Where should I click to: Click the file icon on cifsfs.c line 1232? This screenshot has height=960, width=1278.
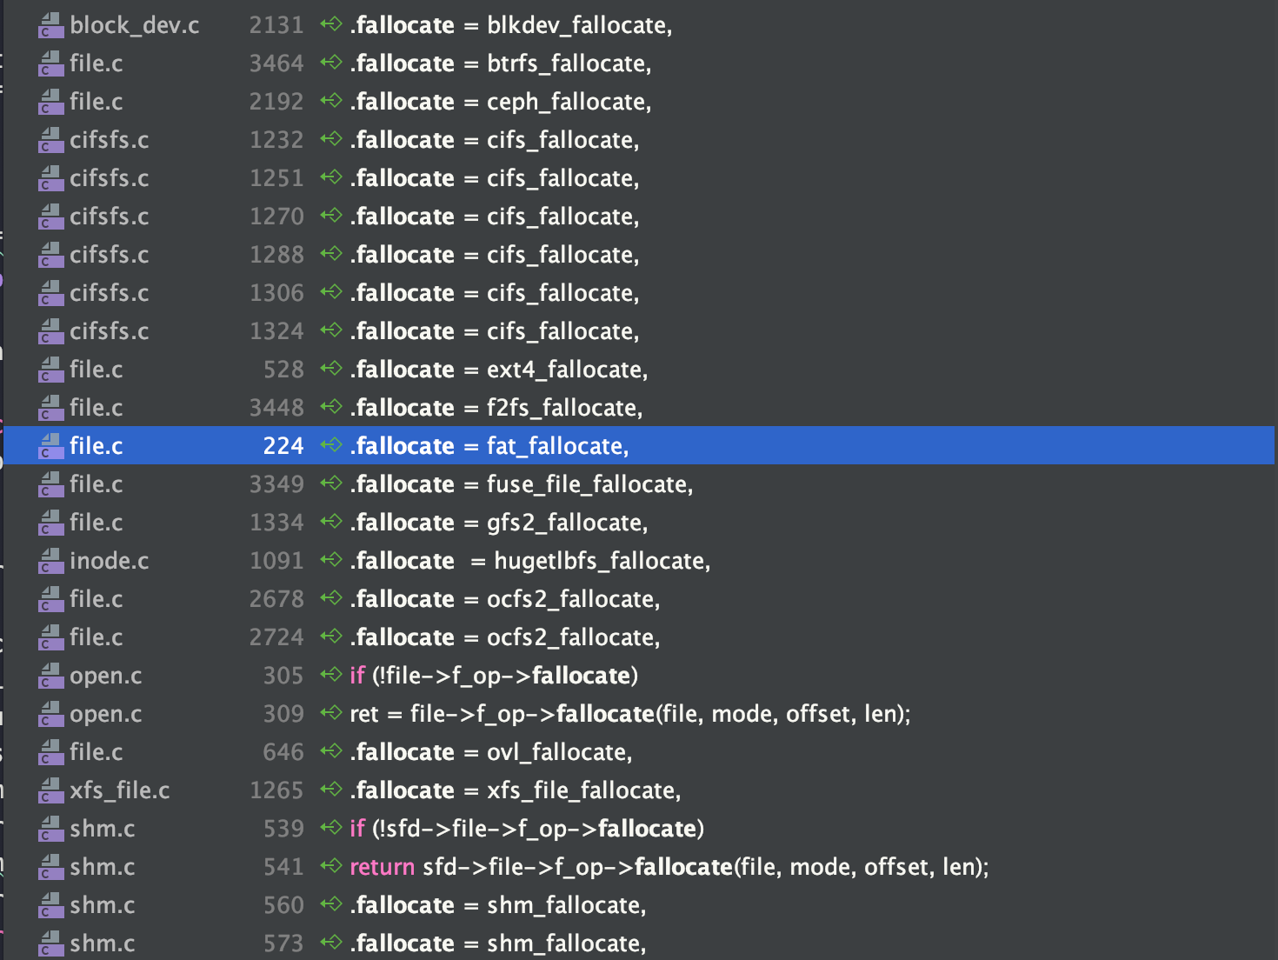click(x=51, y=141)
